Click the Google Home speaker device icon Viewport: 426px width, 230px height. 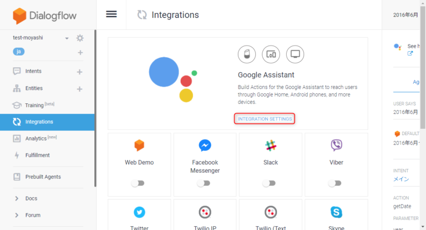point(246,54)
